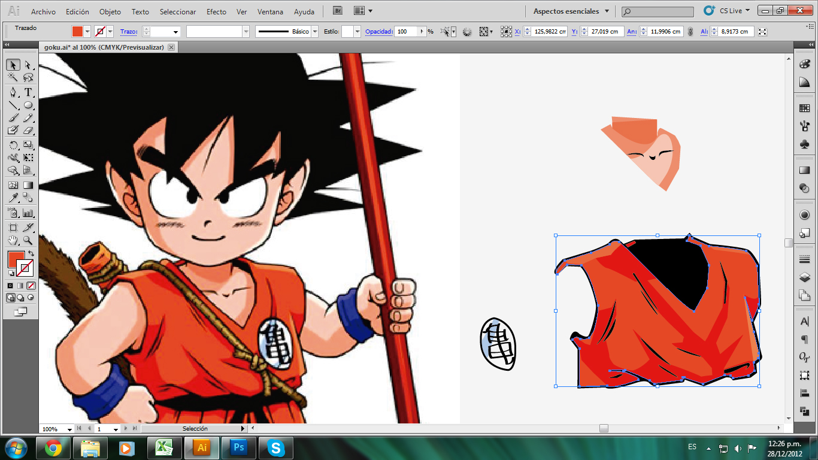Go to next artboard arrow
Image resolution: width=818 pixels, height=460 pixels.
click(x=125, y=429)
